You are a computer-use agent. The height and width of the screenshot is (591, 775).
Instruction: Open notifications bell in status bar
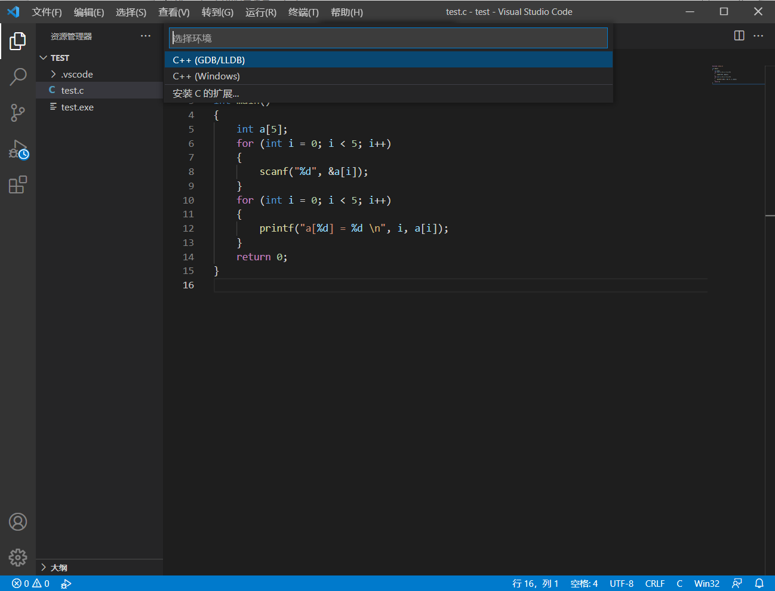759,583
